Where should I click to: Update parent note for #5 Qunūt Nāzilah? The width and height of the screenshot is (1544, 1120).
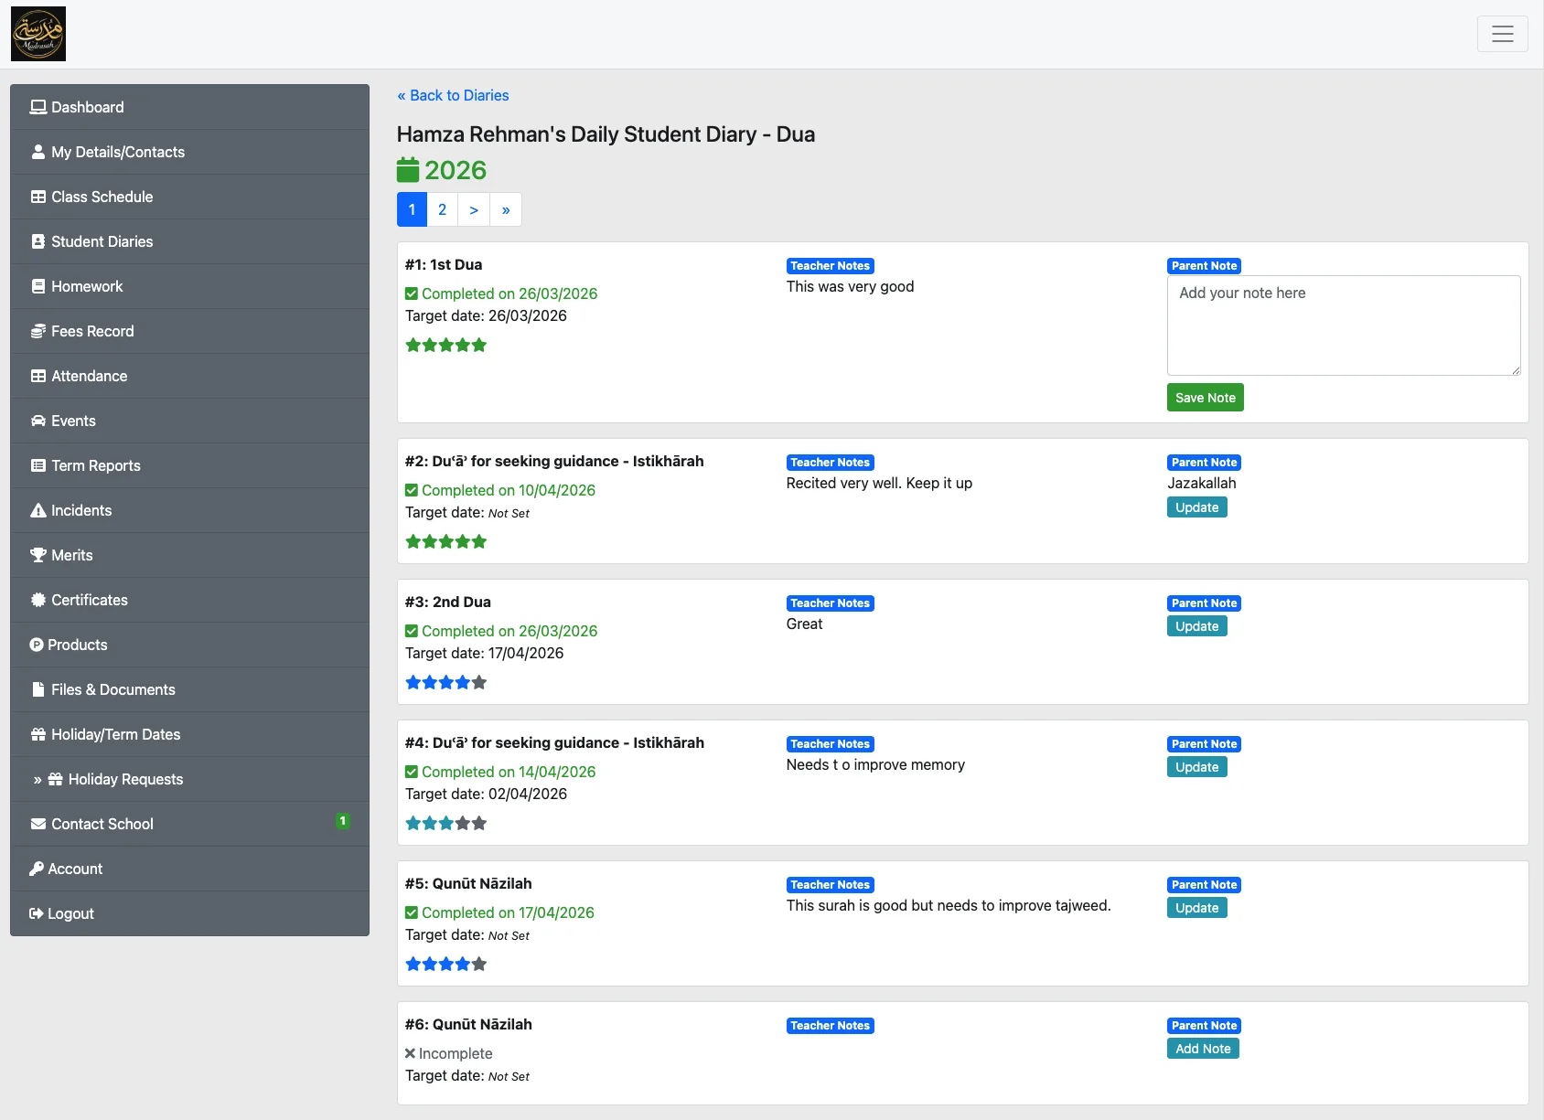[x=1196, y=908]
